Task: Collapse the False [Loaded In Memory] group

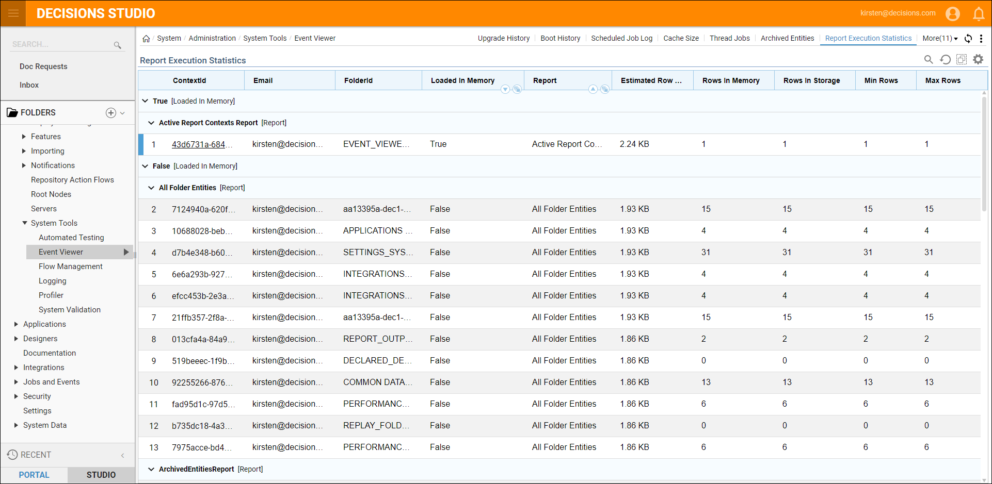Action: point(145,166)
